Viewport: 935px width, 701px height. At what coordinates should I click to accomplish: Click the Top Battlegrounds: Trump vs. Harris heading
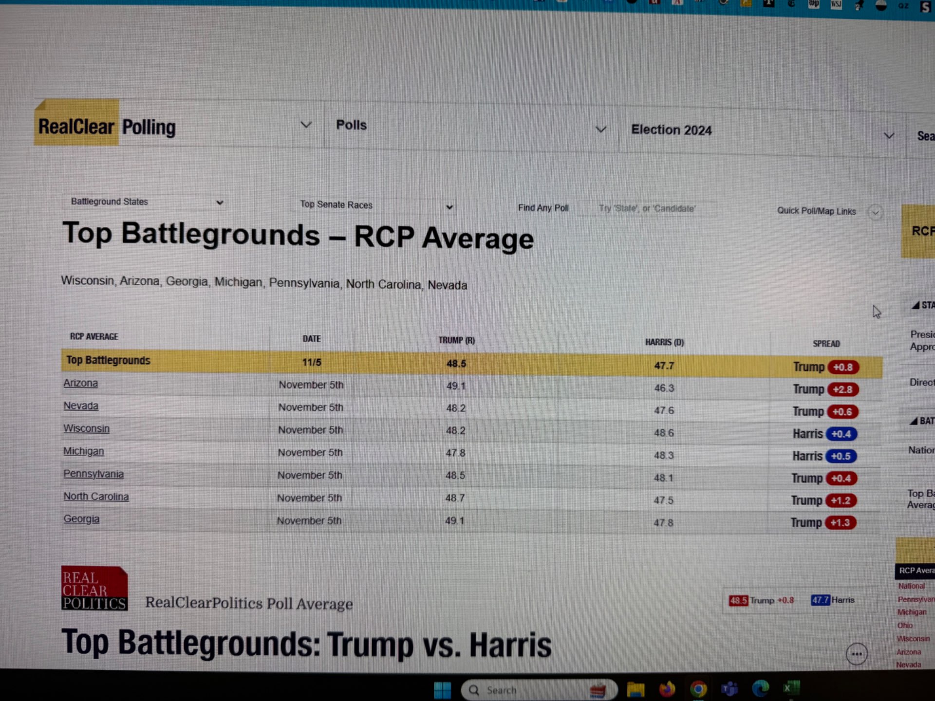(x=306, y=644)
